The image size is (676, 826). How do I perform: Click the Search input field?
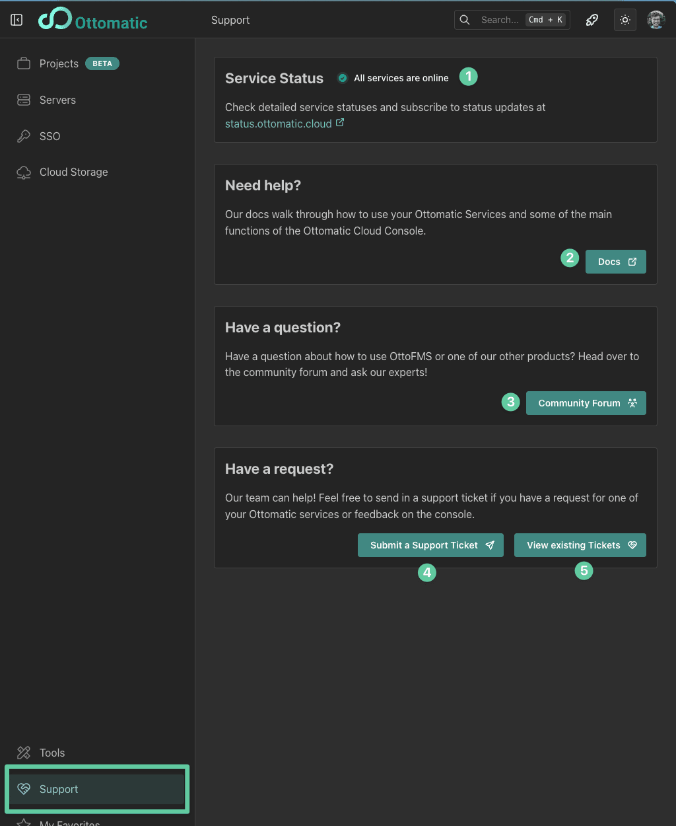(x=499, y=20)
